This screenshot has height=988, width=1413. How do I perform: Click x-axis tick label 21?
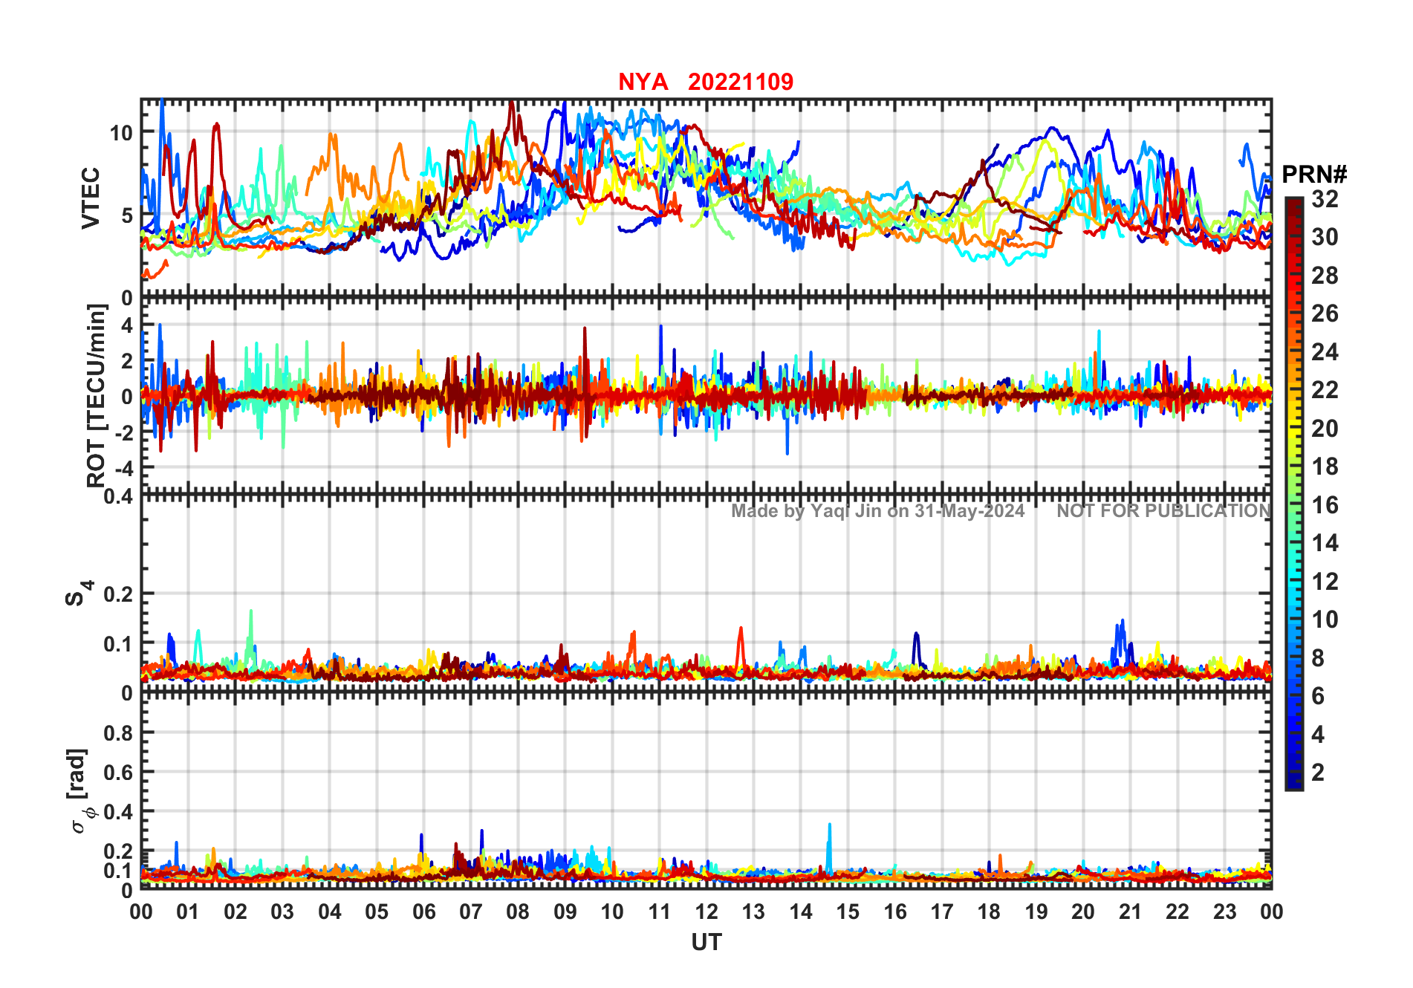click(x=1130, y=911)
